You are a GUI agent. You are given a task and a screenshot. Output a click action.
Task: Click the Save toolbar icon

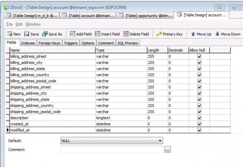pos(26,34)
